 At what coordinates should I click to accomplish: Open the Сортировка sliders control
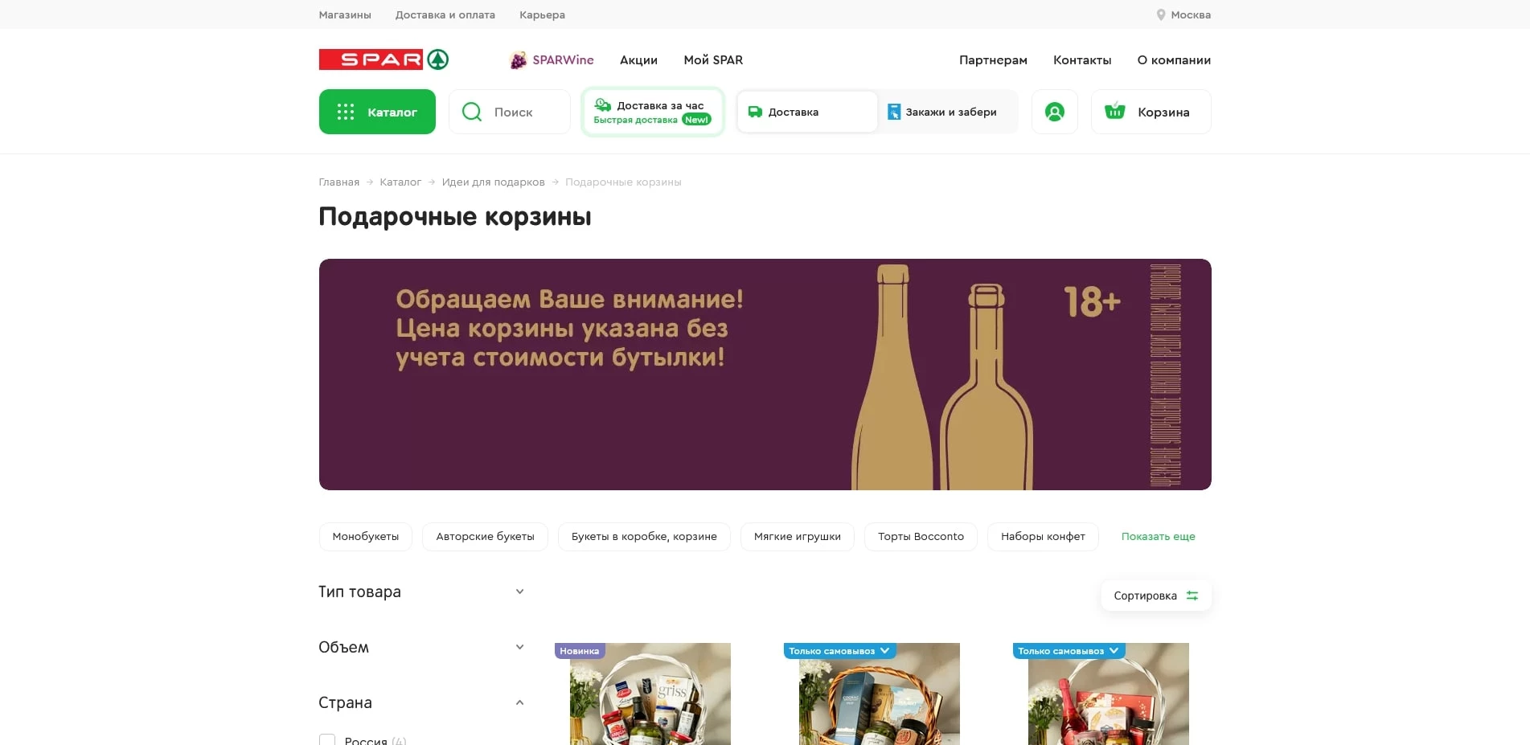coord(1192,596)
